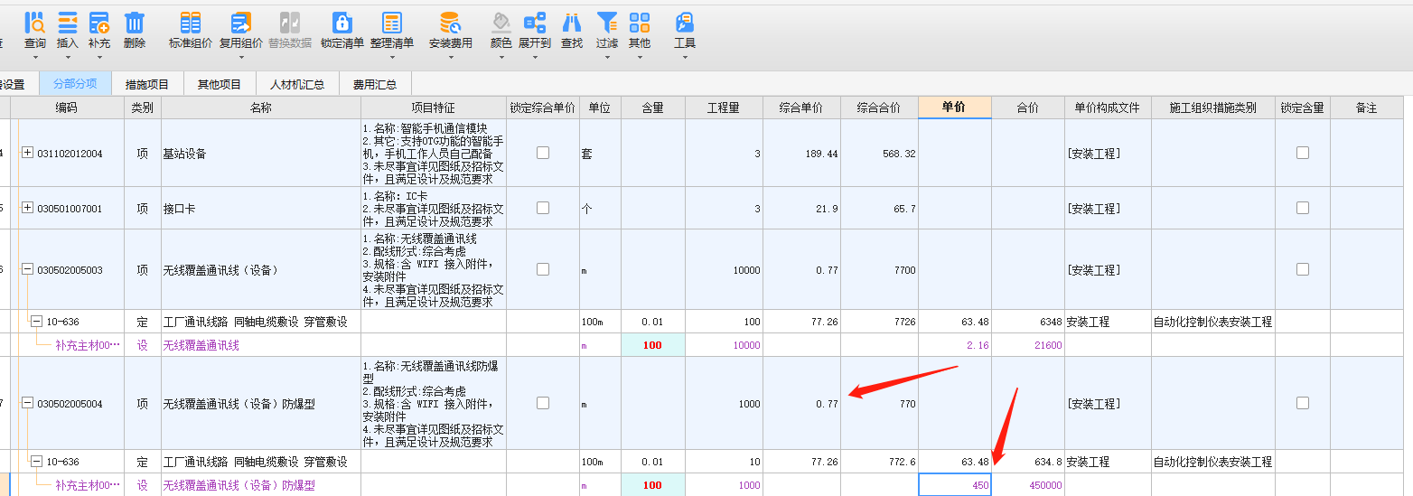Screen dimensions: 1413x496
Task: Toggle 锁定综合单价 checkbox for 基站设备
Action: point(543,153)
